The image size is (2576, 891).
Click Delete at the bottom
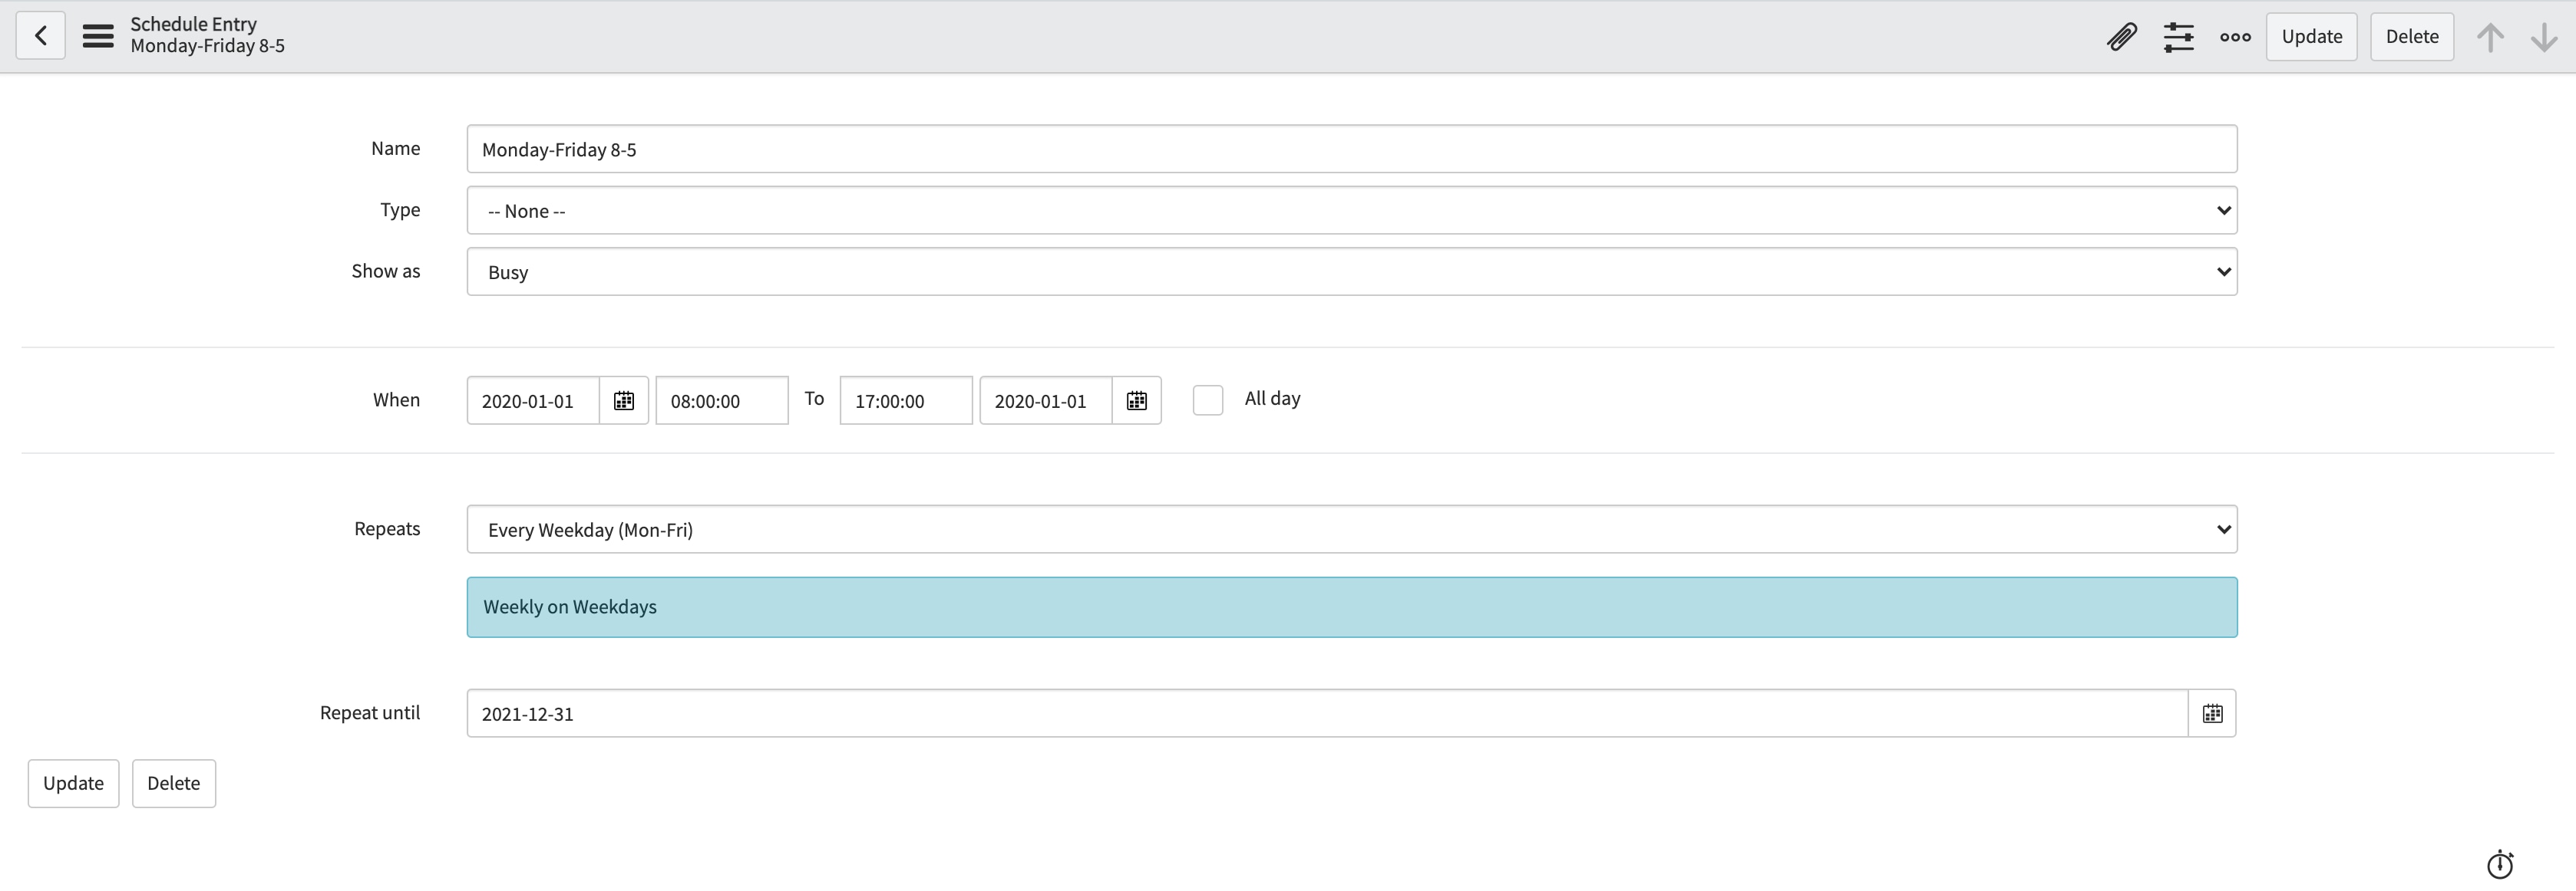tap(173, 783)
